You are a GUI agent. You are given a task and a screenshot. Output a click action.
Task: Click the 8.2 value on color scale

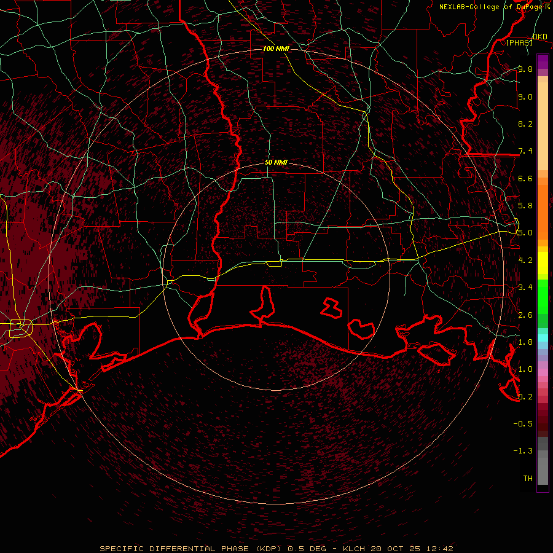click(525, 124)
